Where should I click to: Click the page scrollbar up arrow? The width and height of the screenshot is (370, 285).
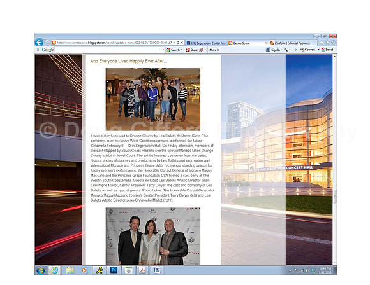(x=335, y=57)
